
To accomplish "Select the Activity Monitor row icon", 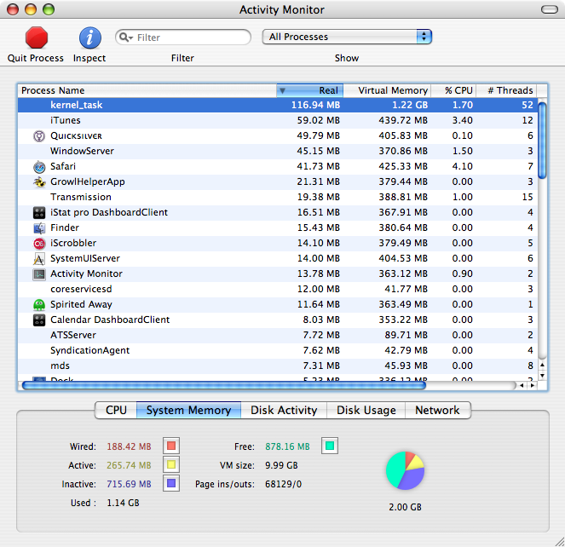I will (x=39, y=274).
